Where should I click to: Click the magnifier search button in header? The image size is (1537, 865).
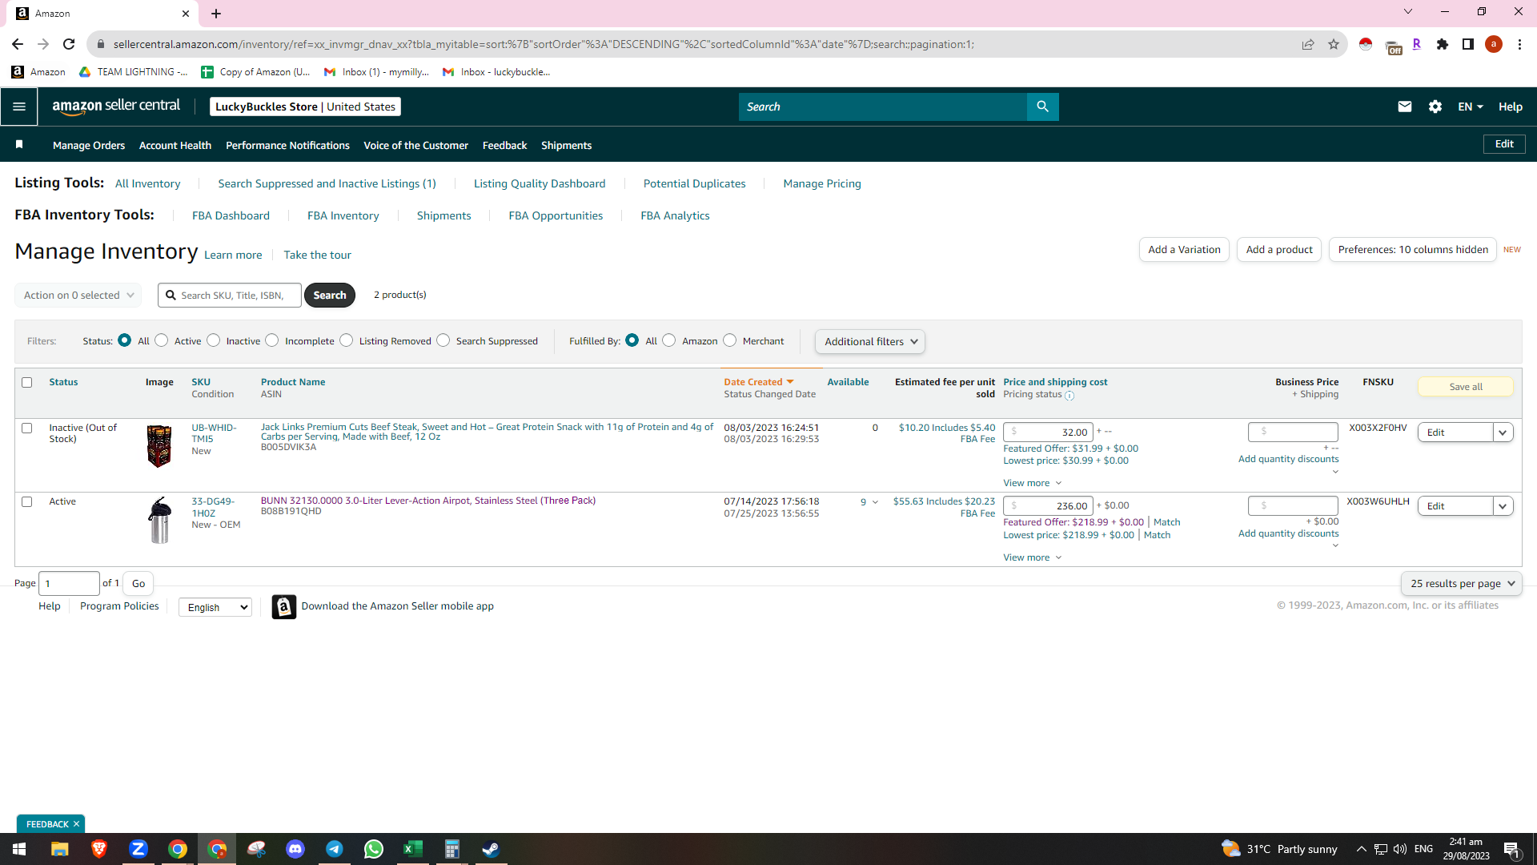pos(1042,107)
